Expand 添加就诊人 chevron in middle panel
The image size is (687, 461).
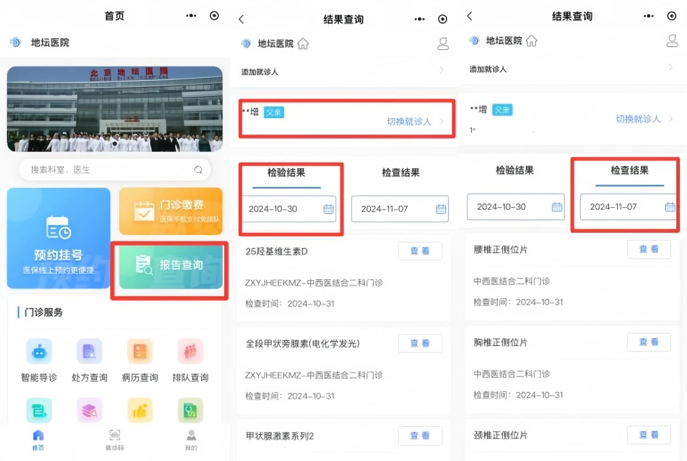(x=442, y=71)
